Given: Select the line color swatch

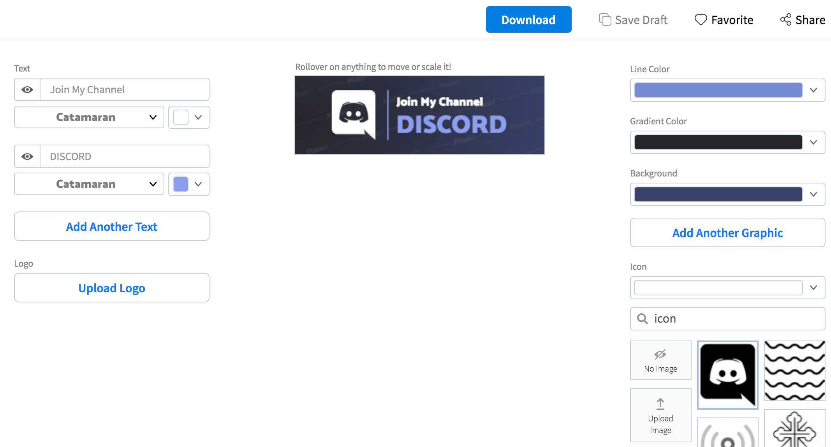Looking at the screenshot, I should [717, 89].
